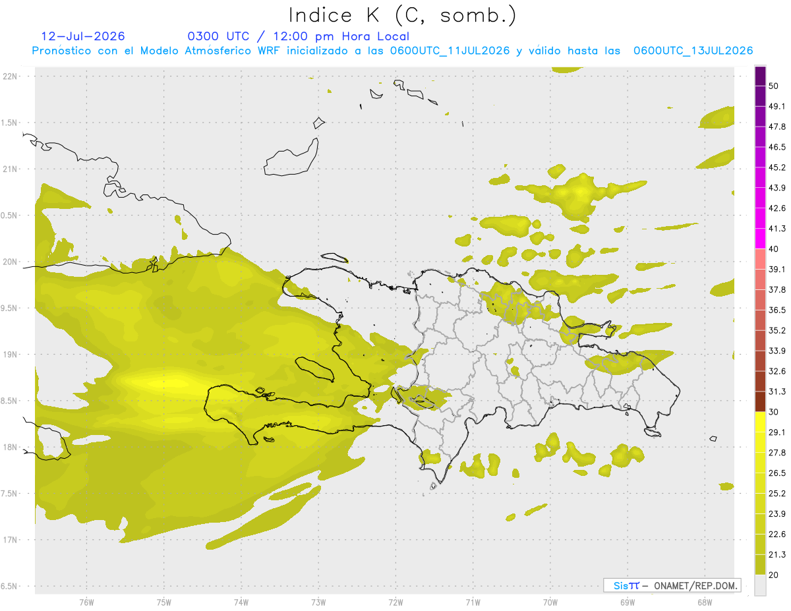This screenshot has width=791, height=611.
Task: Click the colorbar value "35.2"
Action: pyautogui.click(x=777, y=330)
